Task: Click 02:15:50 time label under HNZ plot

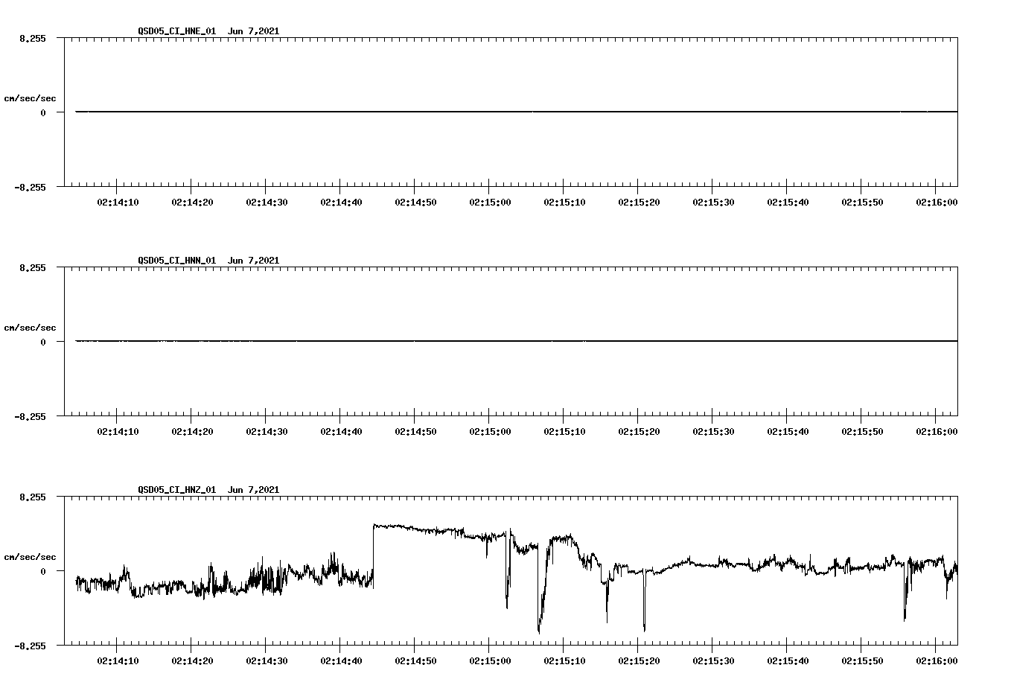Action: pos(862,661)
